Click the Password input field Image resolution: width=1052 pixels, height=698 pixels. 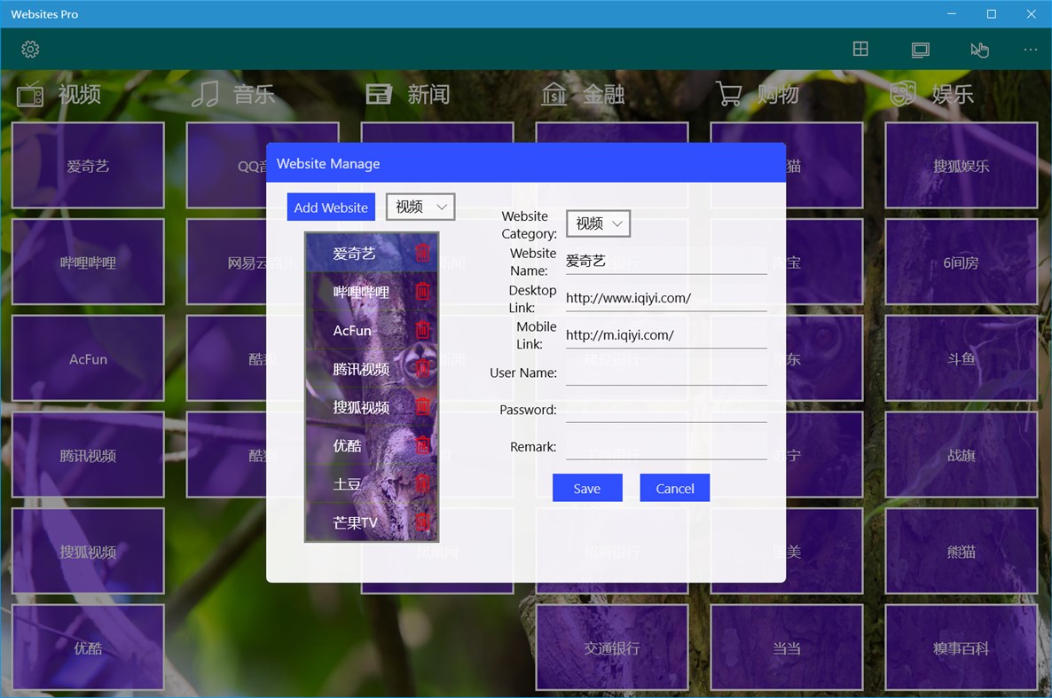tap(666, 409)
